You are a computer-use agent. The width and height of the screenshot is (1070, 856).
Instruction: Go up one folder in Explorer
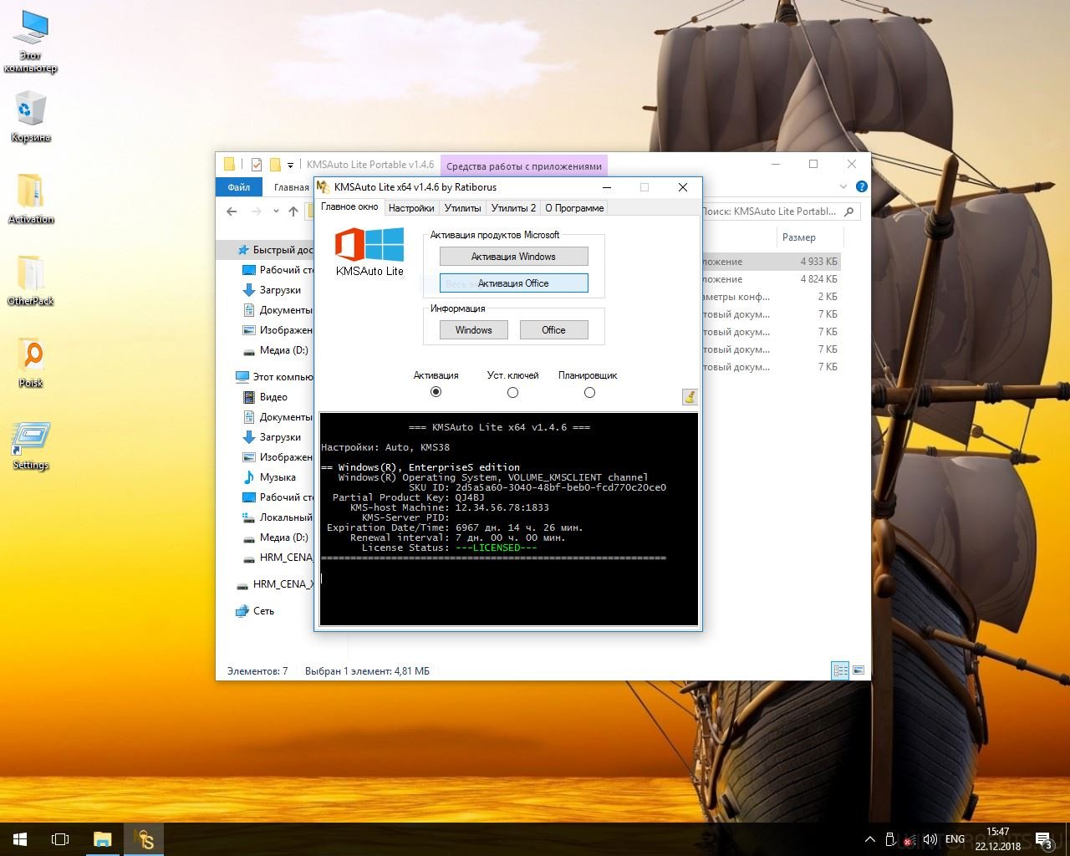pos(293,211)
